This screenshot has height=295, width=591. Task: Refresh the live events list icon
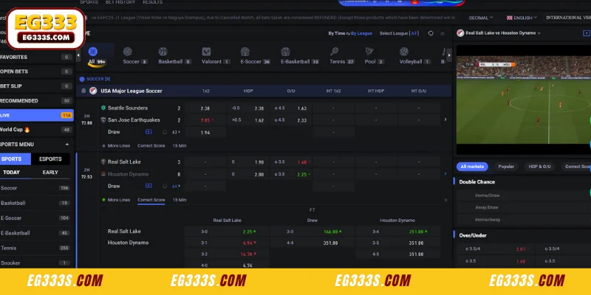tap(431, 33)
